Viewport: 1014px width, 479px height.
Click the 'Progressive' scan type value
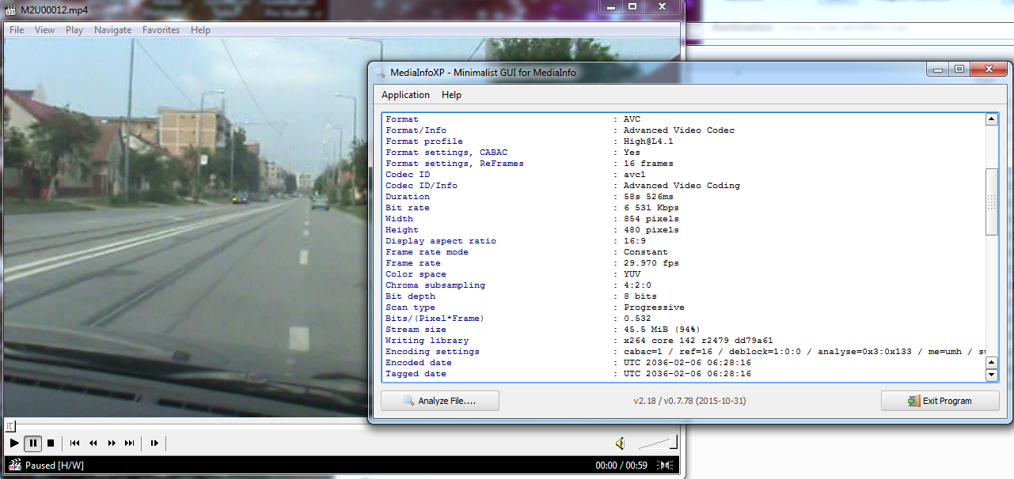coord(654,307)
